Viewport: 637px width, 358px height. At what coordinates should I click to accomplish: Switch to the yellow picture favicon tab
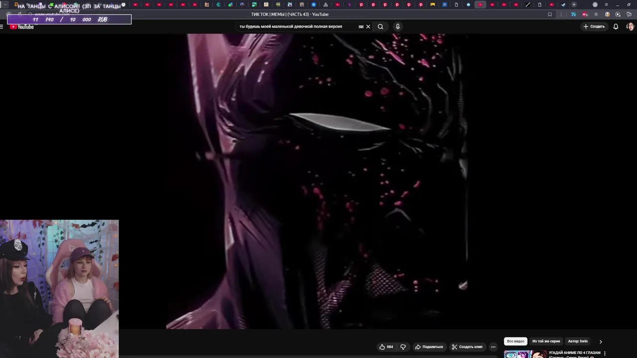click(432, 4)
